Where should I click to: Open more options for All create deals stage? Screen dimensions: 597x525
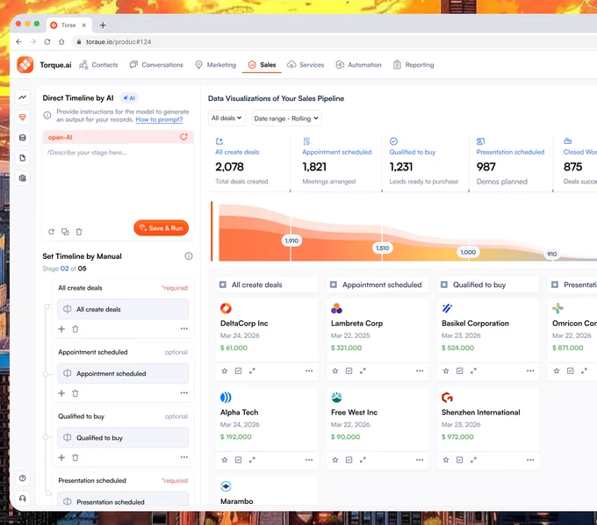click(183, 328)
